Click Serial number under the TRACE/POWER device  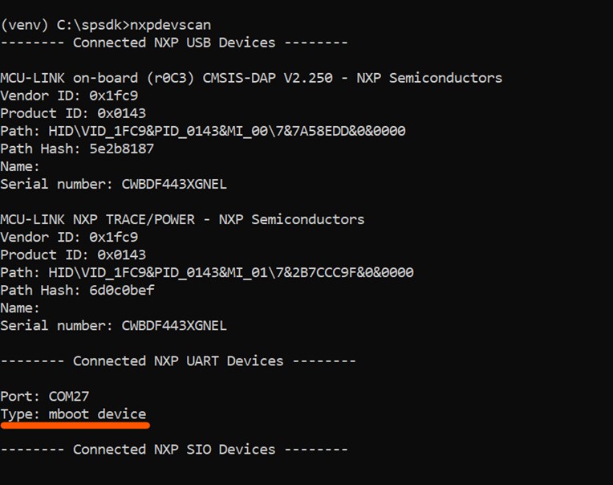[113, 325]
